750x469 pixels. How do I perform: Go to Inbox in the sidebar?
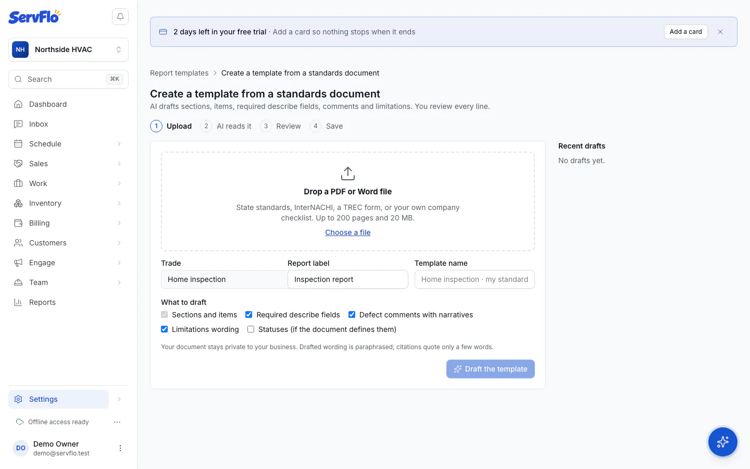click(69, 124)
